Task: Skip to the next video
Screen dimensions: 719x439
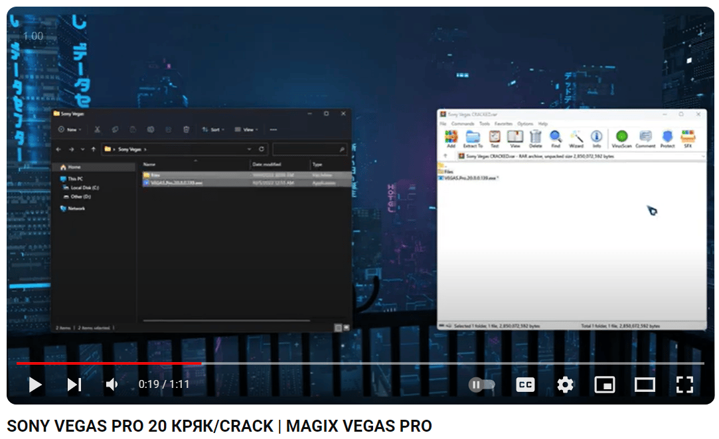Action: (x=74, y=385)
